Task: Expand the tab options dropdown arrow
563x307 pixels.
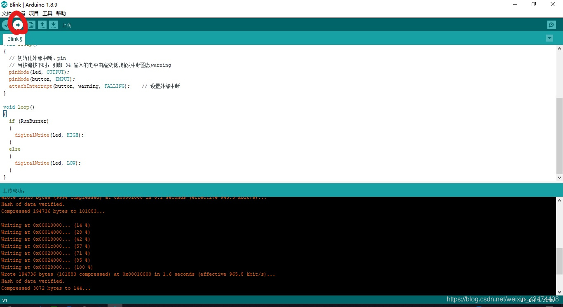Action: click(549, 38)
